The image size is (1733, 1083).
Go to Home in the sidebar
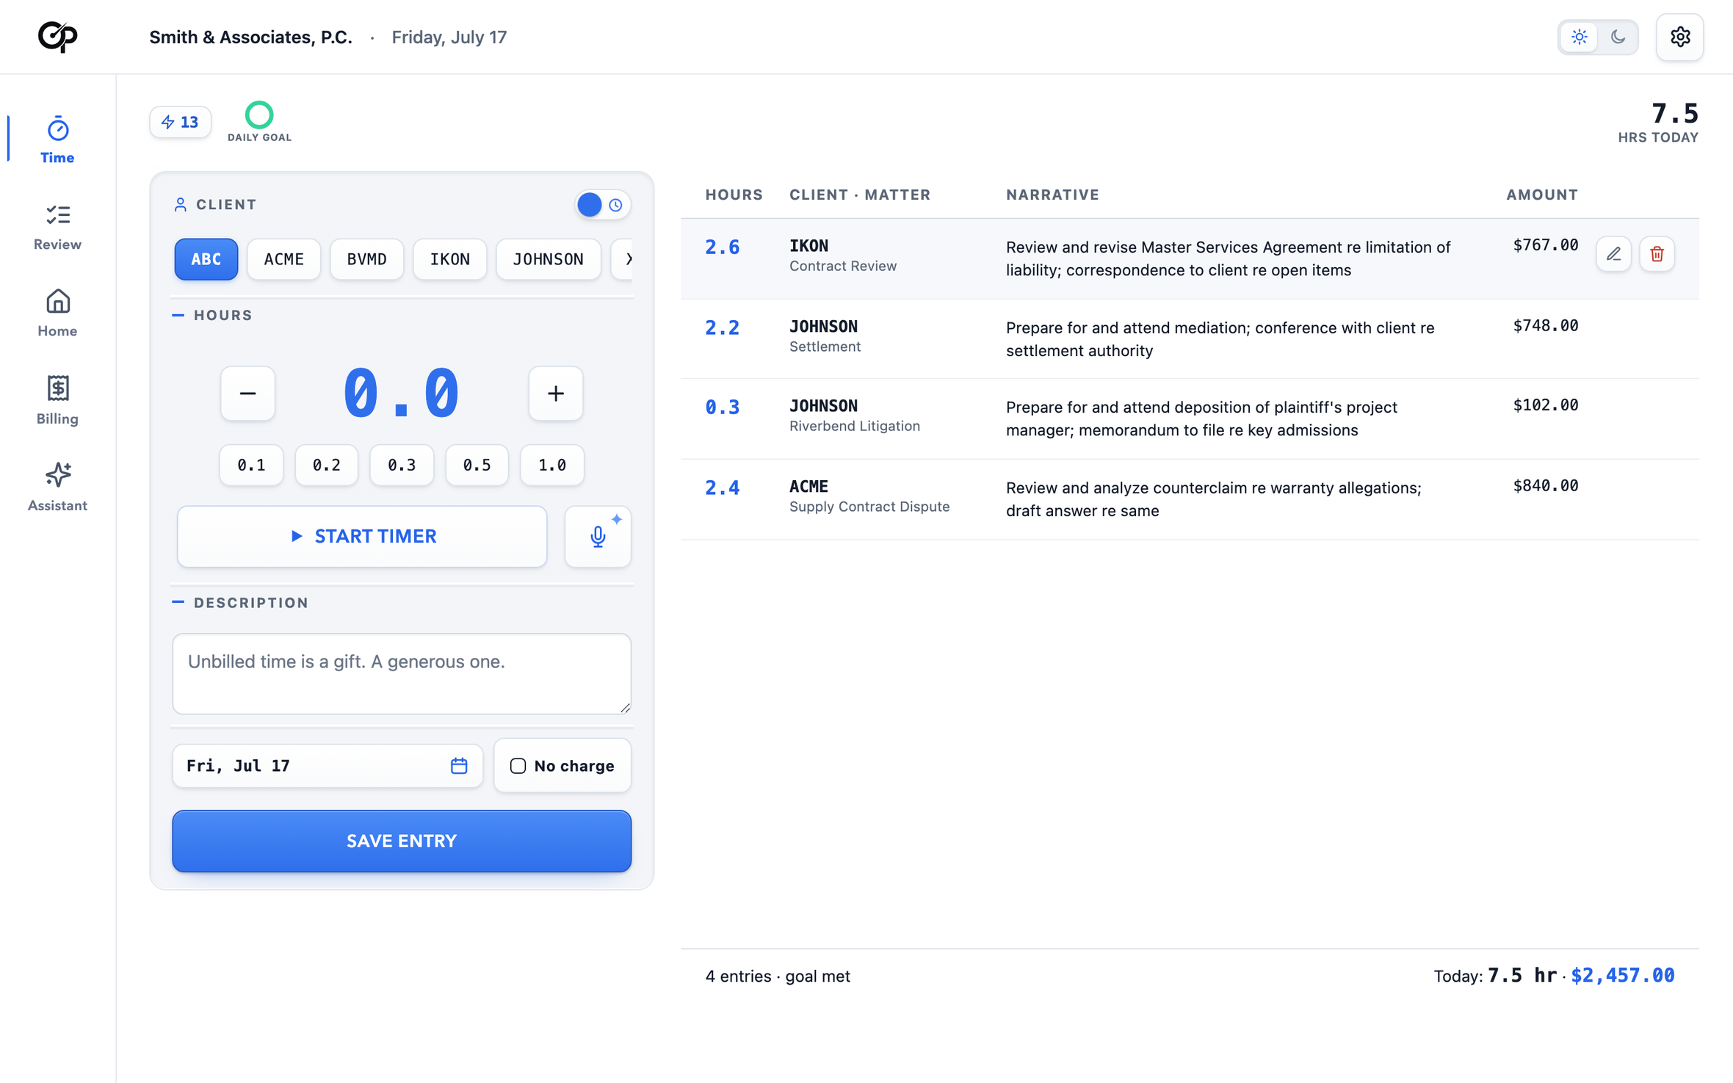[57, 314]
